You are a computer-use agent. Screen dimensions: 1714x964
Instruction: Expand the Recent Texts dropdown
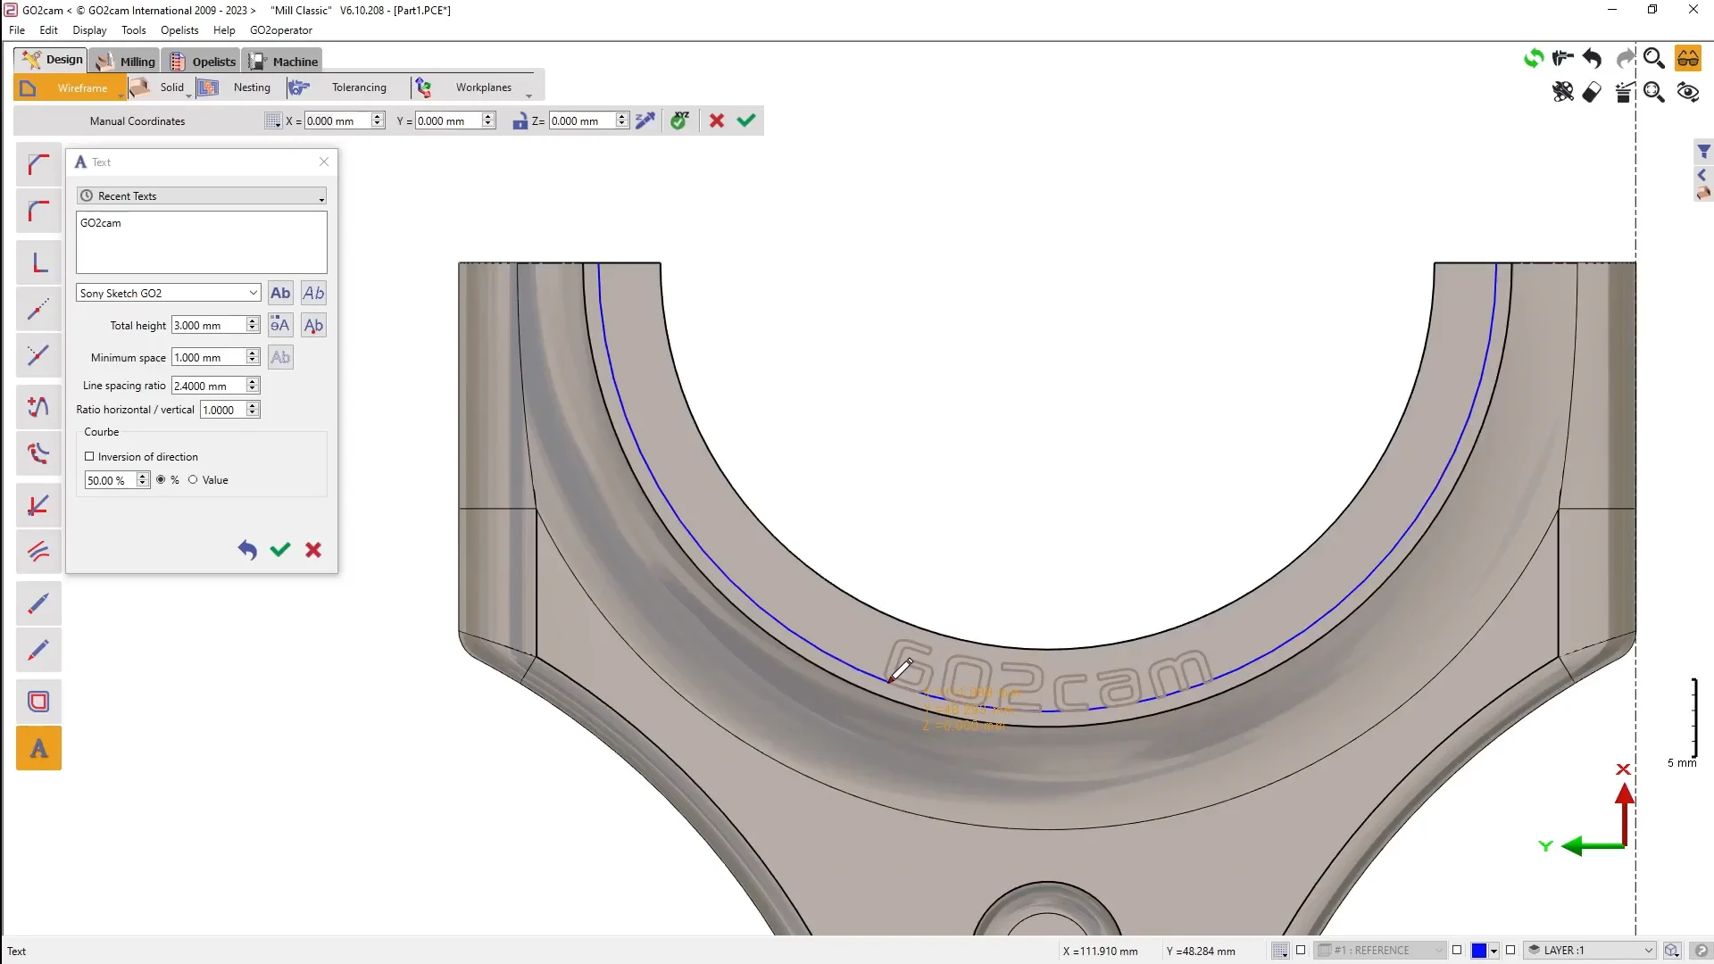pos(202,195)
